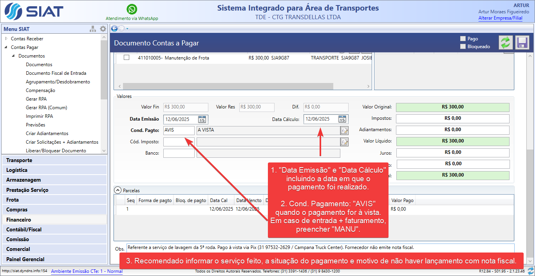Click the green refresh icon

tap(506, 42)
